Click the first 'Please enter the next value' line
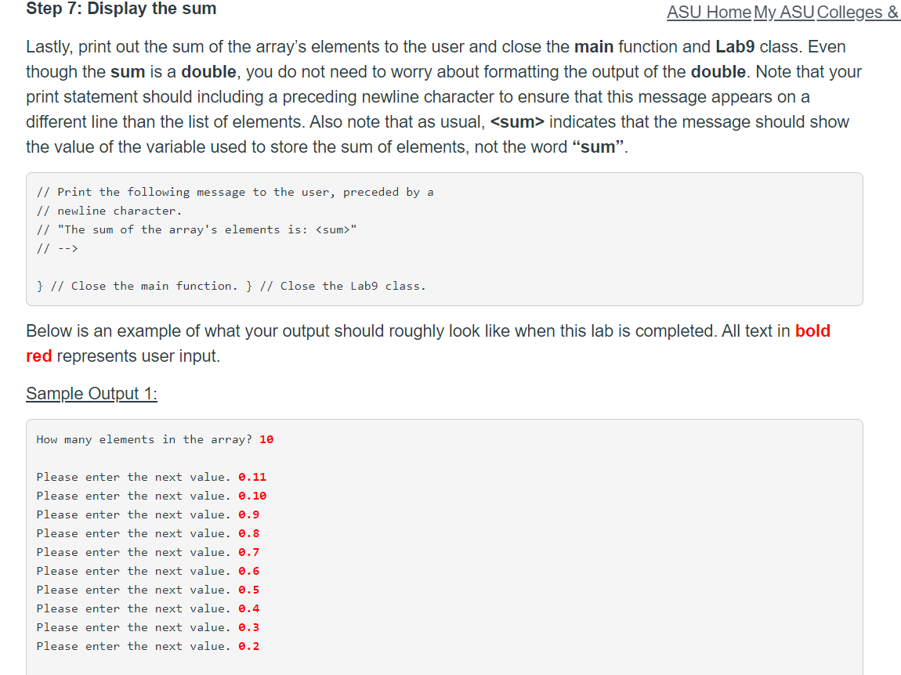The width and height of the screenshot is (901, 675). [x=133, y=477]
